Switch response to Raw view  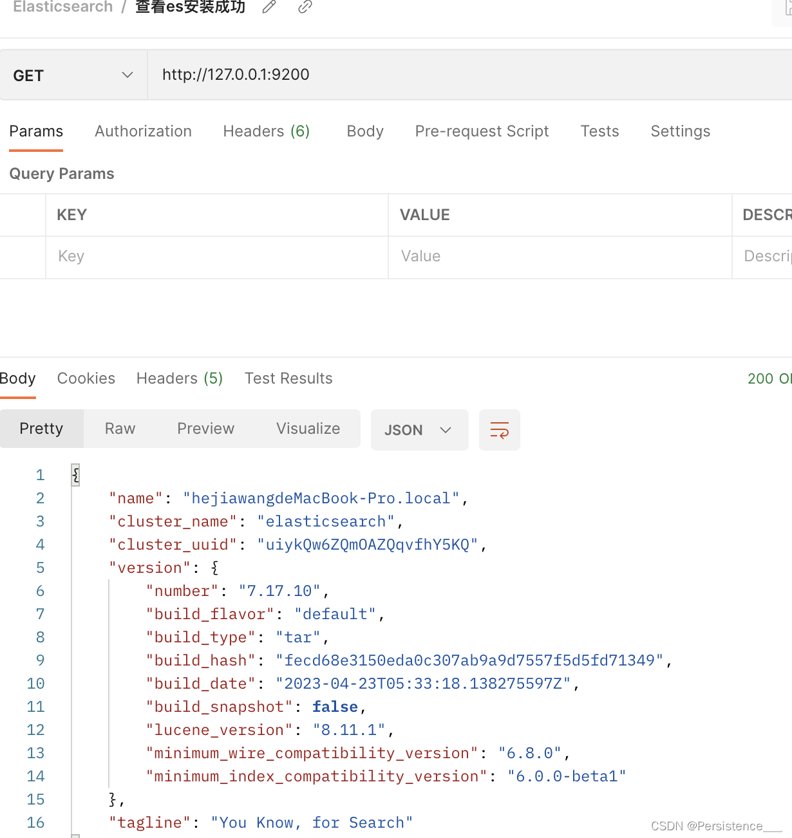[120, 429]
